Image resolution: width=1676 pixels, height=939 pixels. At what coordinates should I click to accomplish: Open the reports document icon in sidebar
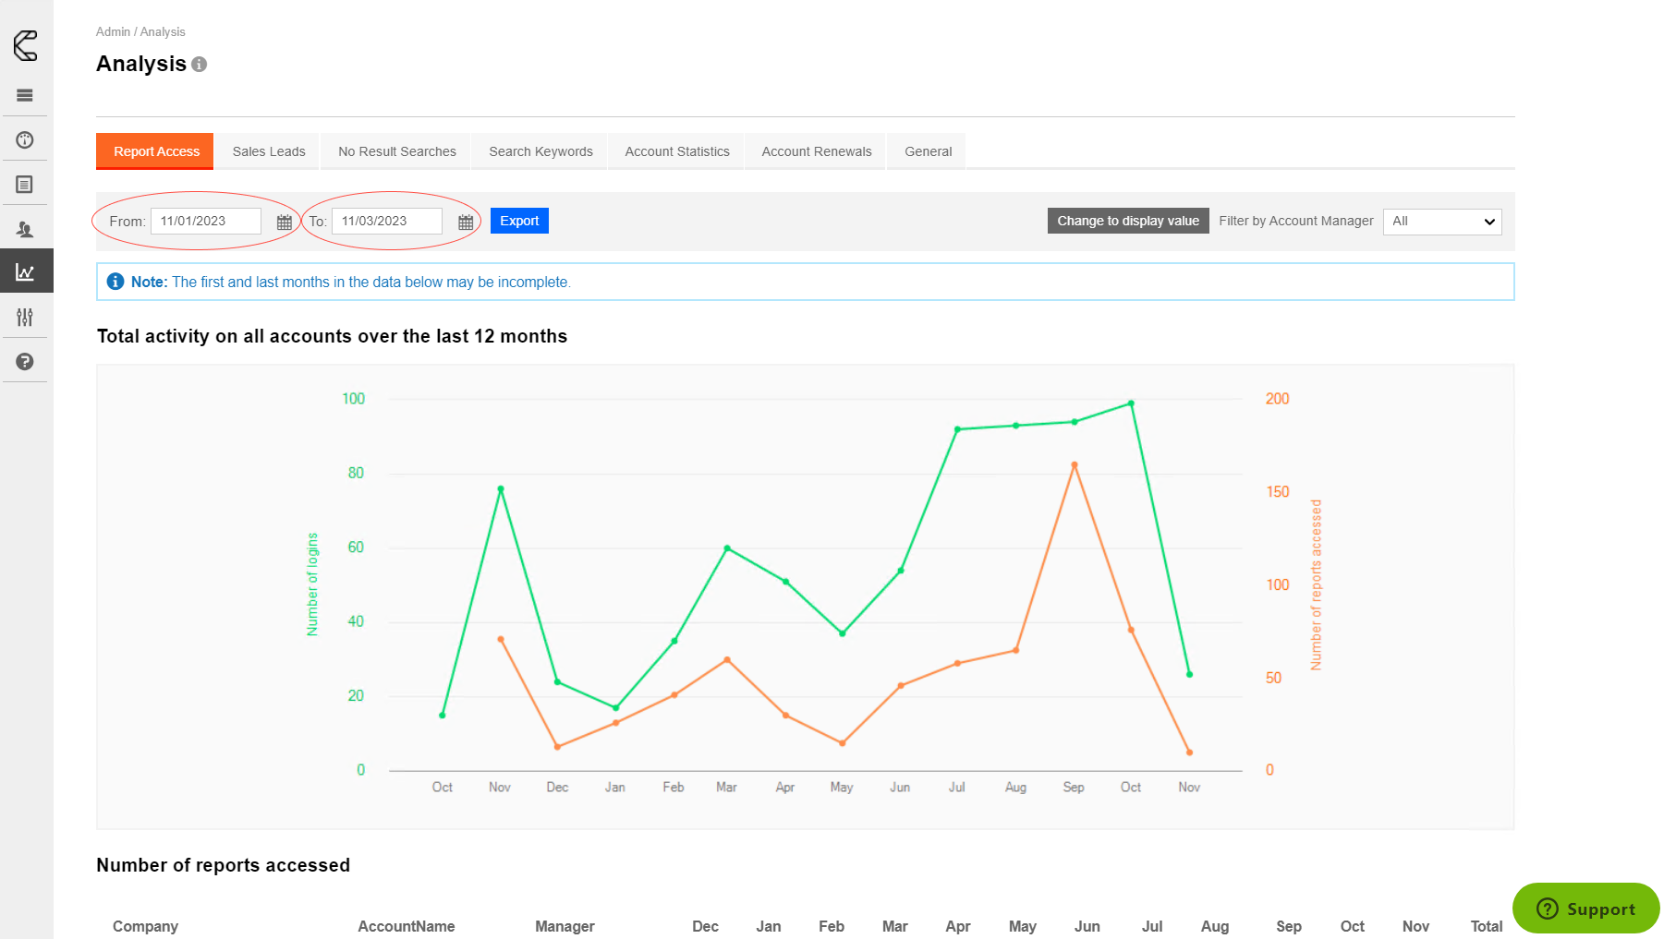[25, 185]
